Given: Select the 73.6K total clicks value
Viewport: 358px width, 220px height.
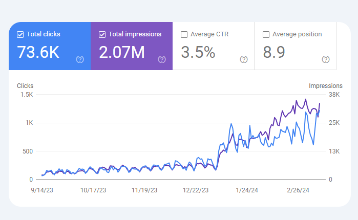Looking at the screenshot, I should point(38,52).
